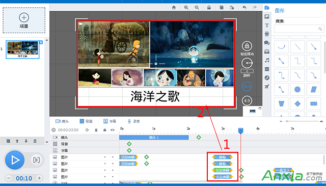The width and height of the screenshot is (326, 186).
Task: Click keyframe diamond icon in timeline header
Action: pos(87,130)
